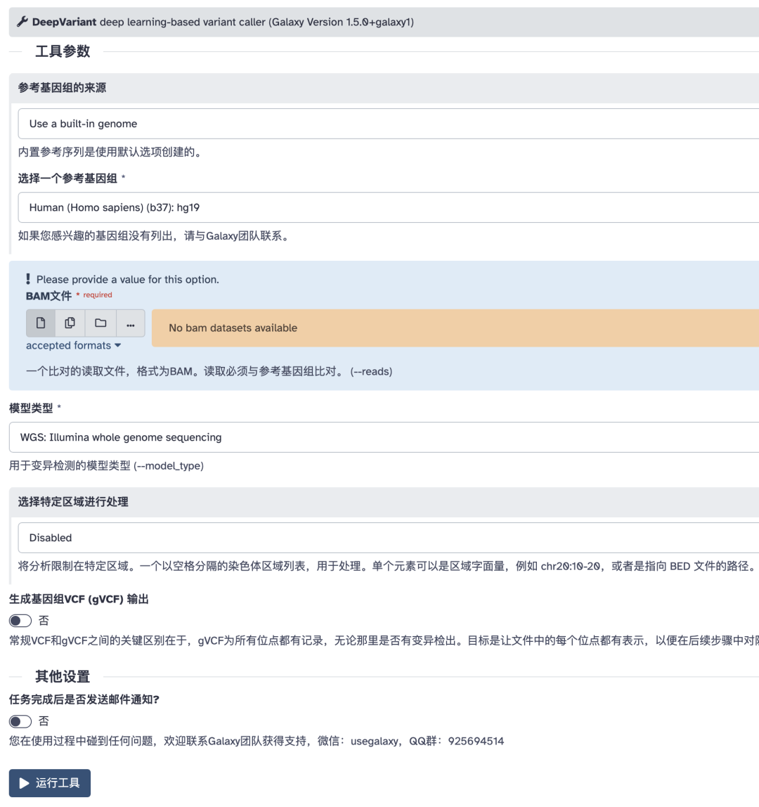
Task: Select single dataset input icon for BAM
Action: pyautogui.click(x=41, y=323)
